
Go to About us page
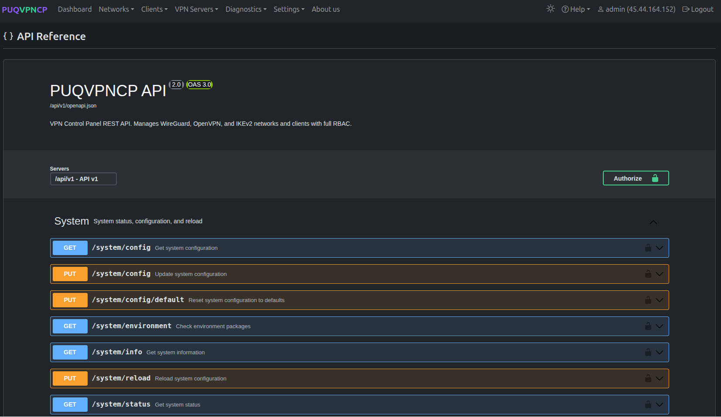click(x=326, y=9)
